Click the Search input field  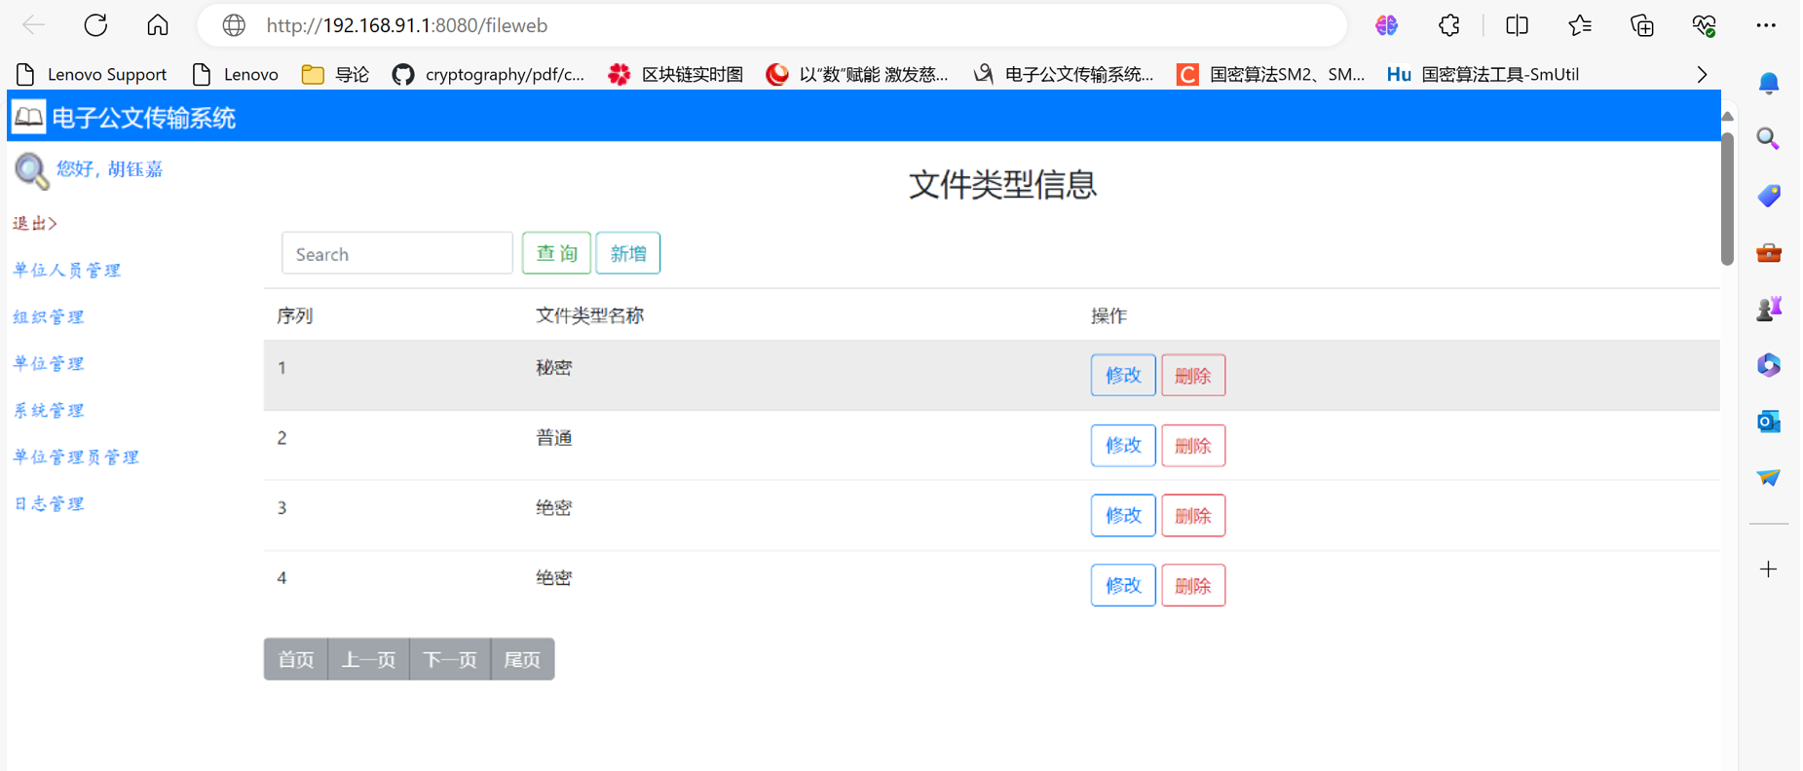pos(397,253)
